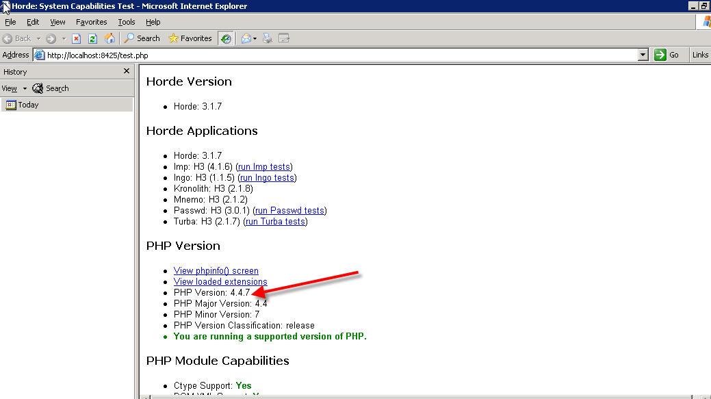The image size is (711, 399).
Task: Click the 'You are running a supported version' message
Action: [x=270, y=337]
